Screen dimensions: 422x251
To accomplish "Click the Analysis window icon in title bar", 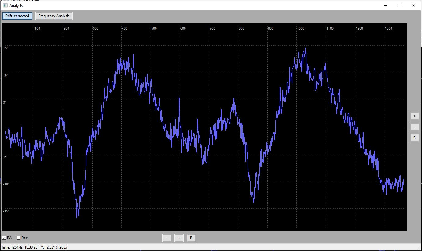I will [5, 5].
